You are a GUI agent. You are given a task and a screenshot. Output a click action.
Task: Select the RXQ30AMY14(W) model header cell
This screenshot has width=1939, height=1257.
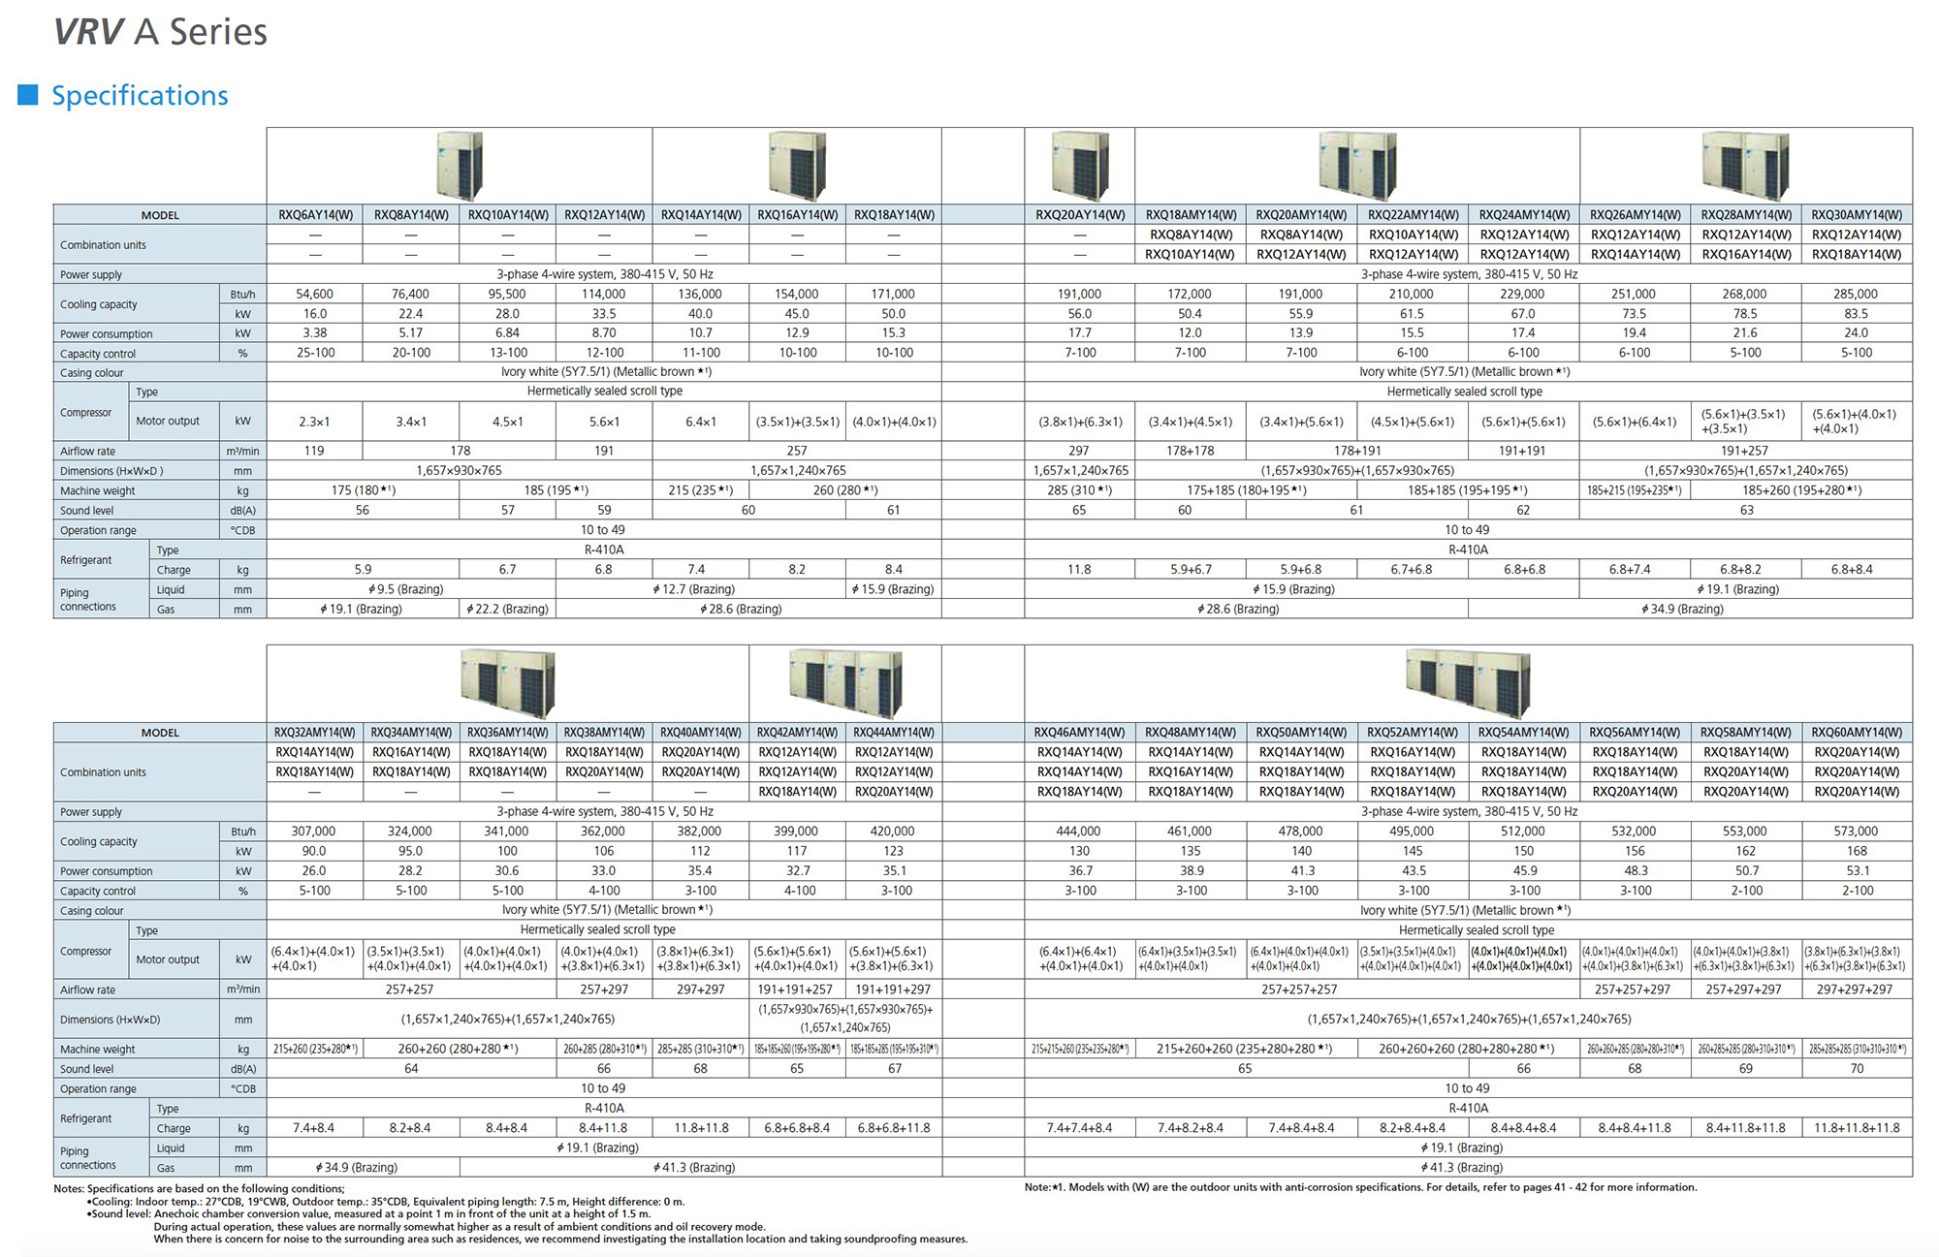(x=1857, y=215)
